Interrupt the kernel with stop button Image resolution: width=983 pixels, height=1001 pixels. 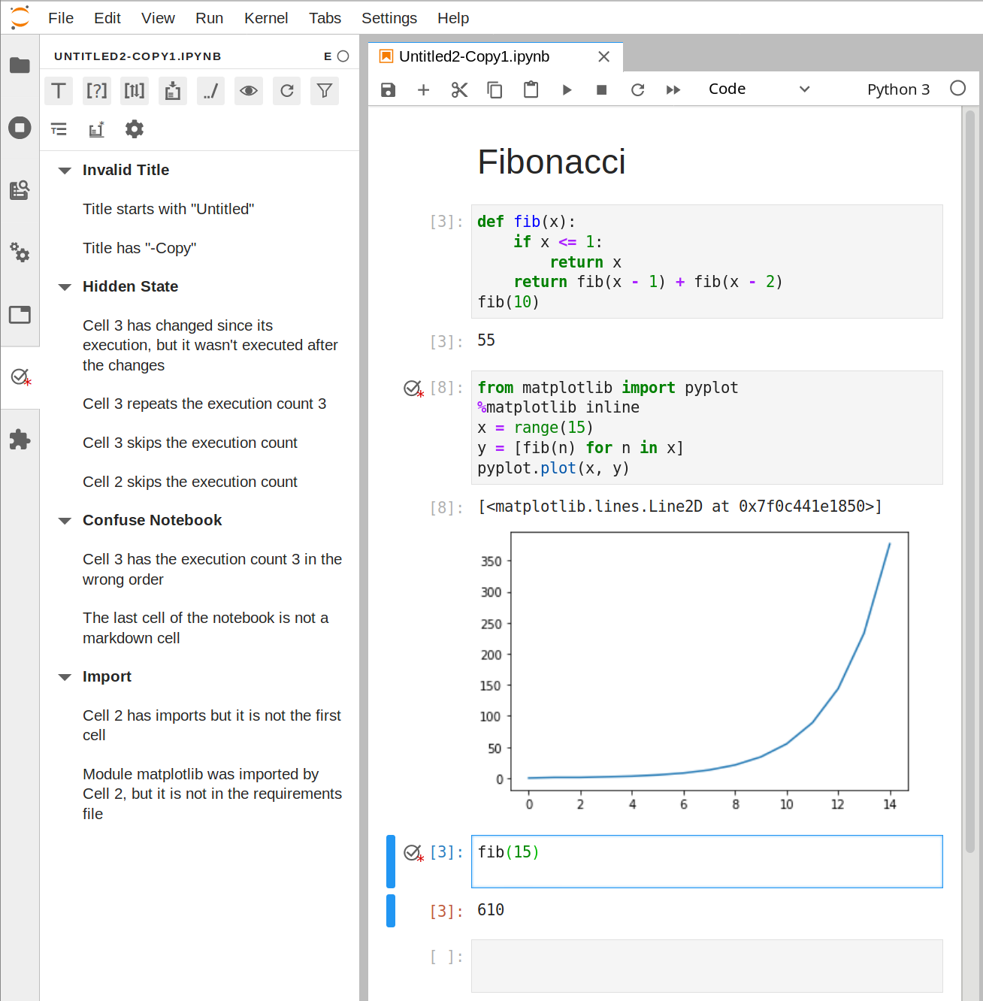pos(601,90)
